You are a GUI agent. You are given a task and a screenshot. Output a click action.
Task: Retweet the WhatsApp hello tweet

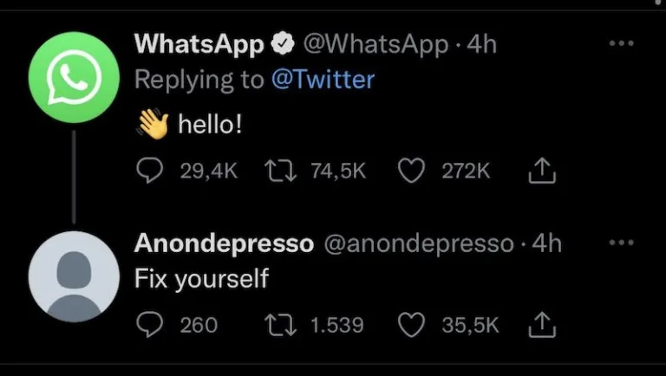pos(277,172)
